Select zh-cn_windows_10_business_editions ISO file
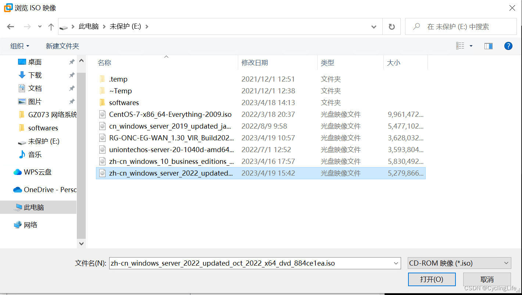 pos(261,161)
